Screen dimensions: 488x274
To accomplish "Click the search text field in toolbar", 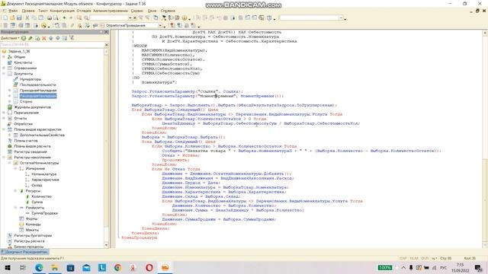I will click(x=108, y=18).
